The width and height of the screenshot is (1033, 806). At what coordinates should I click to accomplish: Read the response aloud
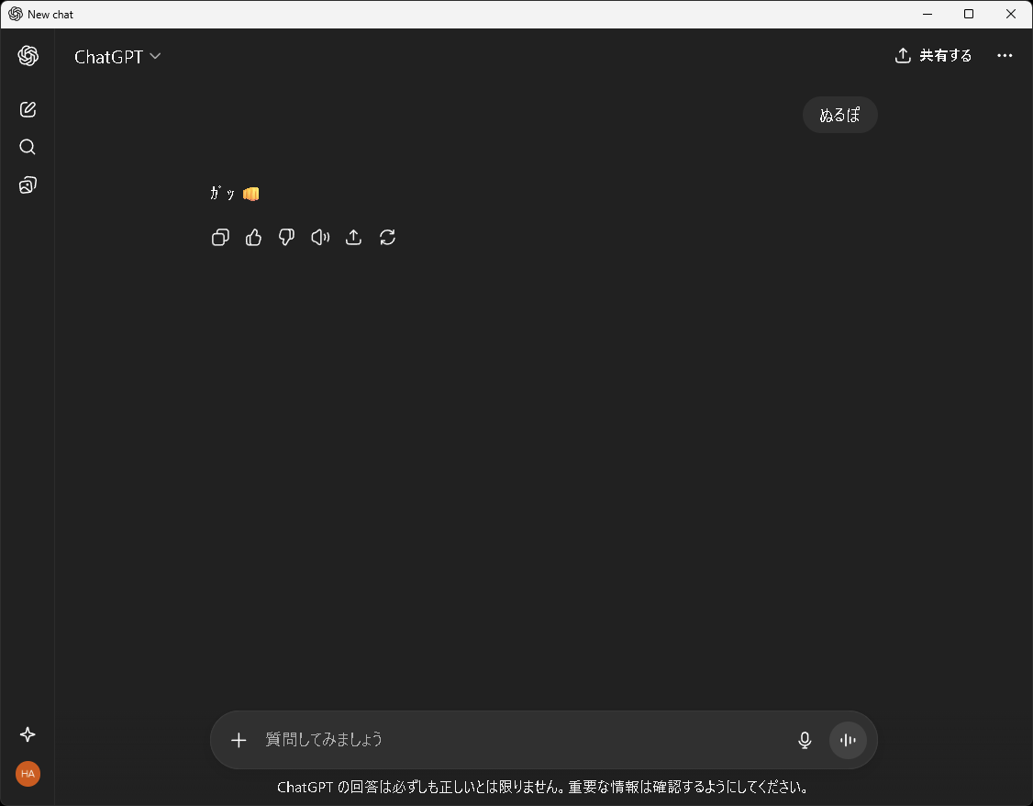coord(320,237)
